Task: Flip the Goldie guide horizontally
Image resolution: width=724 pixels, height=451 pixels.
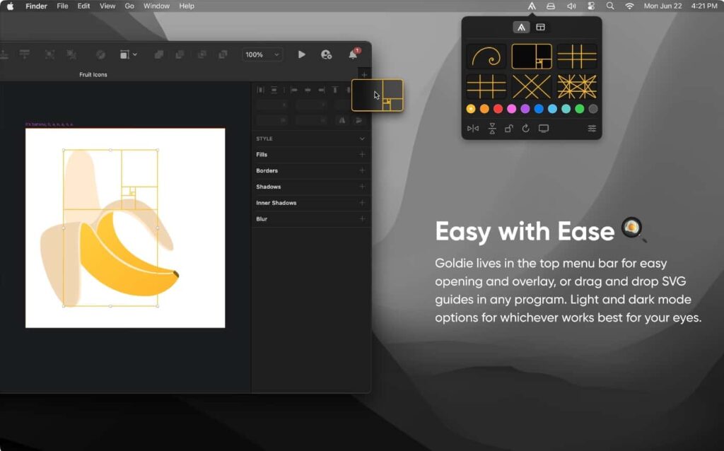Action: pyautogui.click(x=473, y=129)
